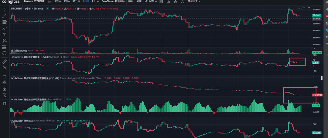This screenshot has width=328, height=138.
Task: Click the 36.187M volume value label
Action: tap(317, 52)
